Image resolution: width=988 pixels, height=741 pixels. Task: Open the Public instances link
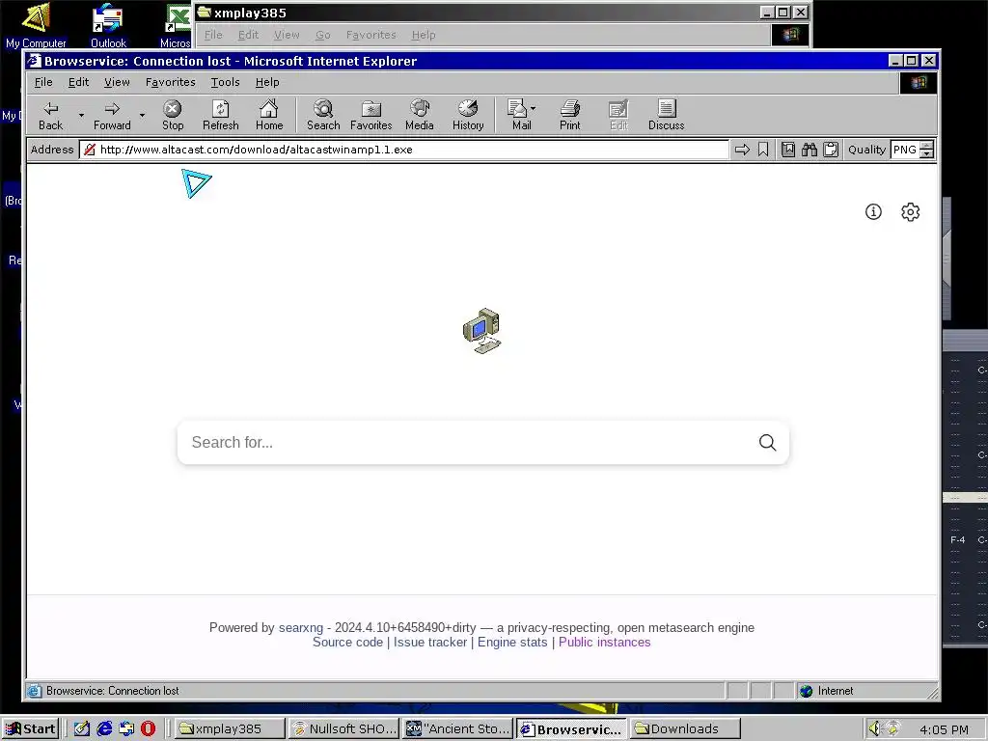[604, 642]
